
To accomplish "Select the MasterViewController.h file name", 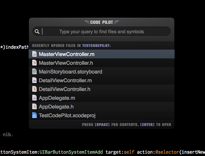I will (x=66, y=63).
